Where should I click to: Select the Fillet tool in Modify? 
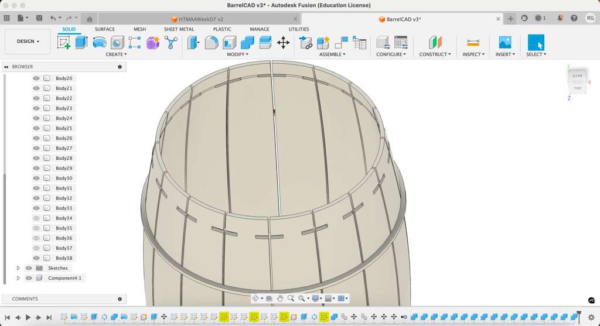point(211,42)
